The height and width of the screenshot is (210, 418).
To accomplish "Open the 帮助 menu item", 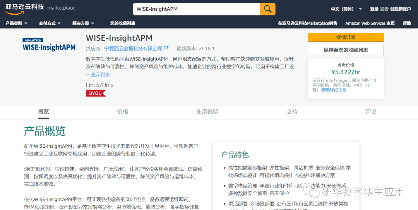I will click(407, 24).
